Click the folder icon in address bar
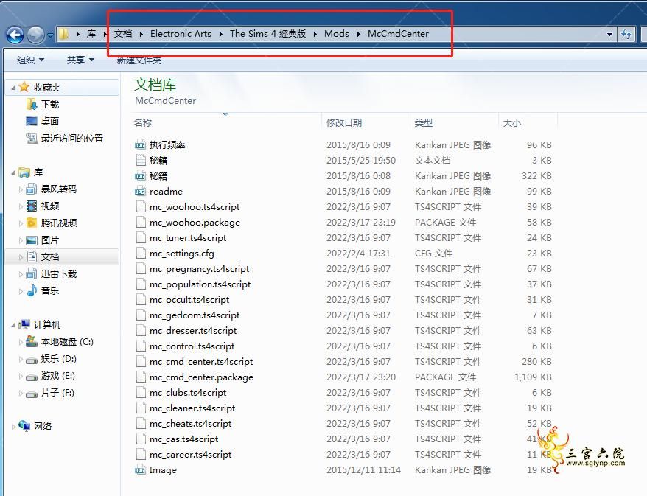 point(64,34)
